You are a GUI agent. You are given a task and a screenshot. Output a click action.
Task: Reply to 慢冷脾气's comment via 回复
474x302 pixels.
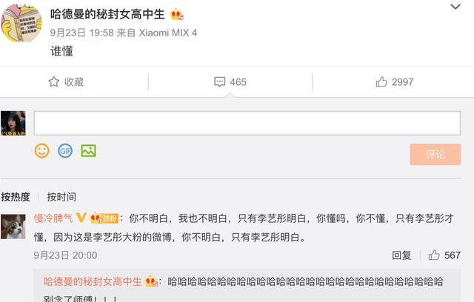coord(401,255)
